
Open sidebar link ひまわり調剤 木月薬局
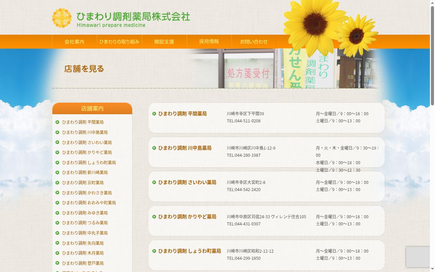pyautogui.click(x=83, y=253)
